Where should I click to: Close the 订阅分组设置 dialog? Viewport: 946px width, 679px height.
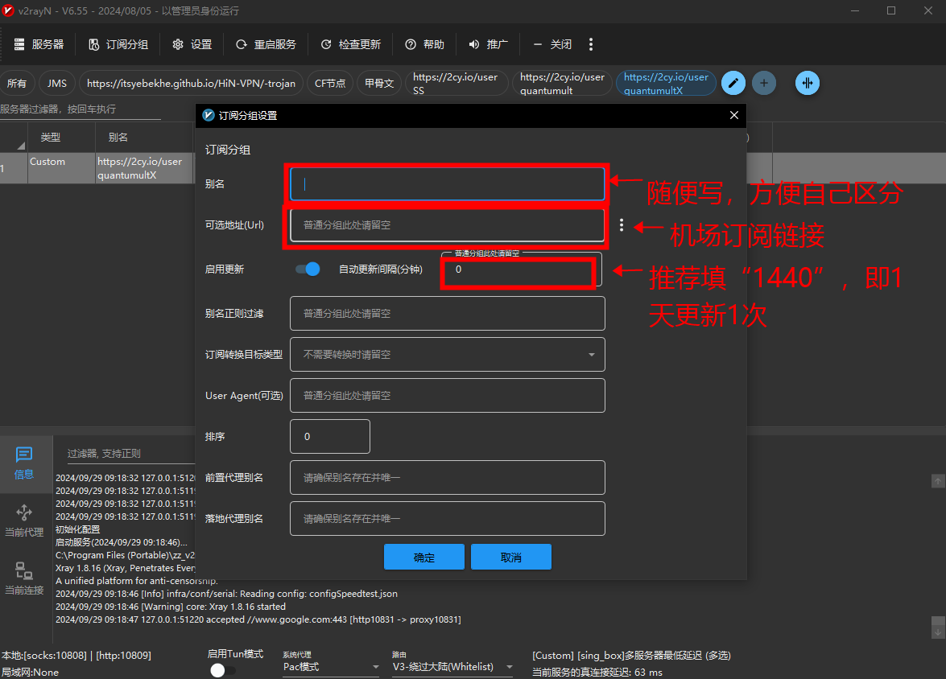[733, 115]
